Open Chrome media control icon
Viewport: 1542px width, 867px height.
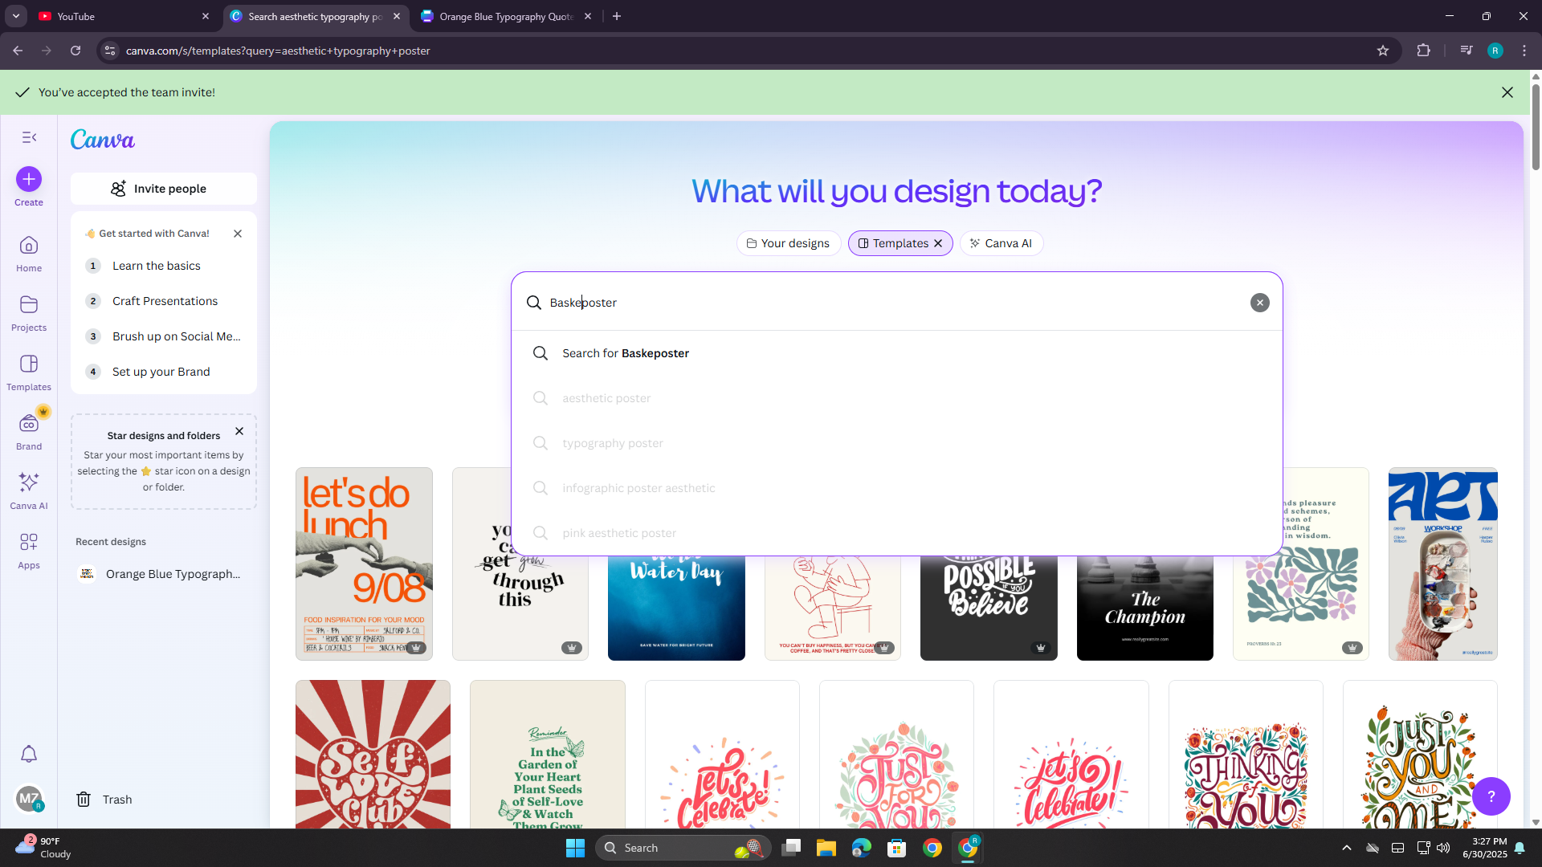pos(1467,51)
